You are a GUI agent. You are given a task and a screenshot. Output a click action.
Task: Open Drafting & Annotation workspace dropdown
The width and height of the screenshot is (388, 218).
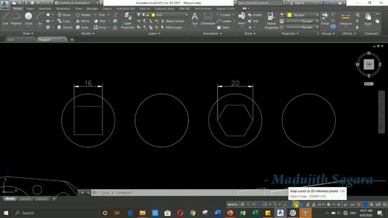[x=76, y=3]
